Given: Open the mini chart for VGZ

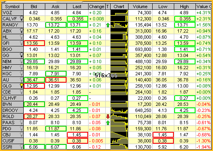Looking at the screenshot, I should [119, 13].
